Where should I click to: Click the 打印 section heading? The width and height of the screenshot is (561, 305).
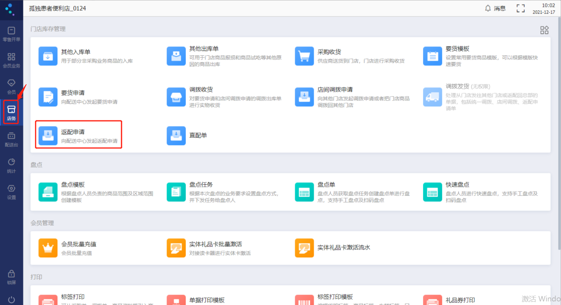pyautogui.click(x=36, y=277)
